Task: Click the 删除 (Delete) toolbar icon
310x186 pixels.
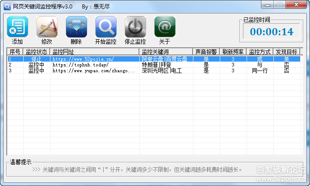Action: tap(76, 27)
